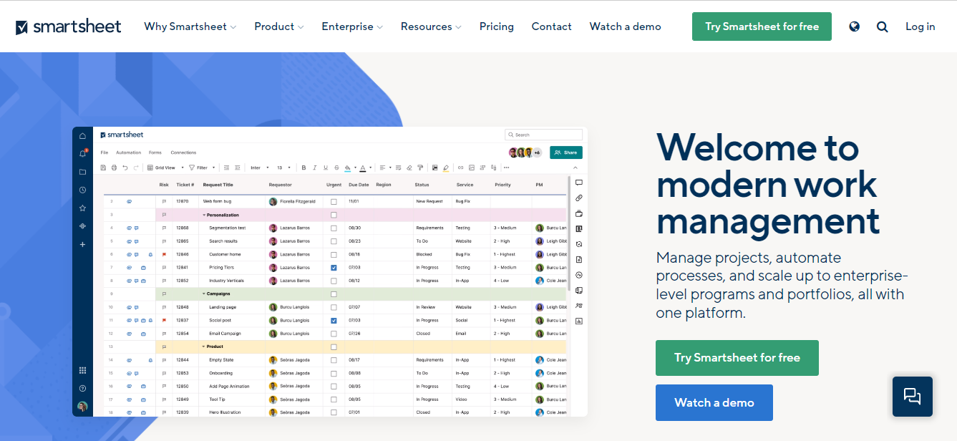
Task: Expand the Enterprise nav dropdown
Action: click(x=352, y=26)
